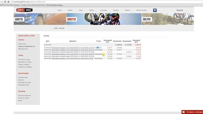Open Текущий прайс in the sidebar
The image size is (203, 114).
[23, 77]
